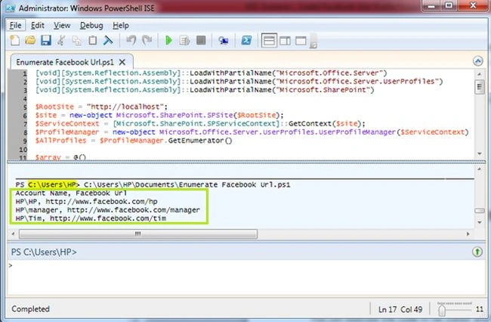The image size is (491, 322).
Task: Create a new script with the New icon
Action: [x=14, y=40]
